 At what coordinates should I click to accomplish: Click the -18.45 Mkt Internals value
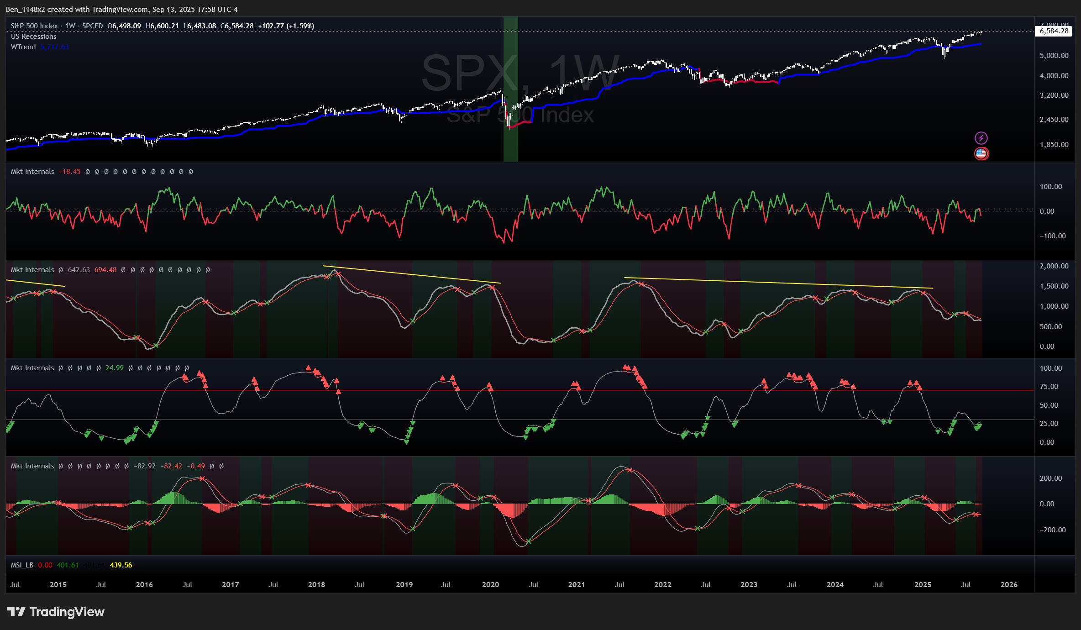click(69, 172)
